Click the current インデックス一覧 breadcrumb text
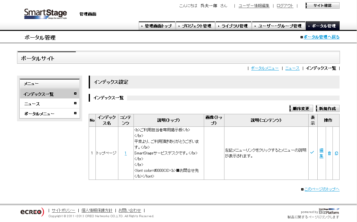The image size is (357, 222). pos(321,68)
